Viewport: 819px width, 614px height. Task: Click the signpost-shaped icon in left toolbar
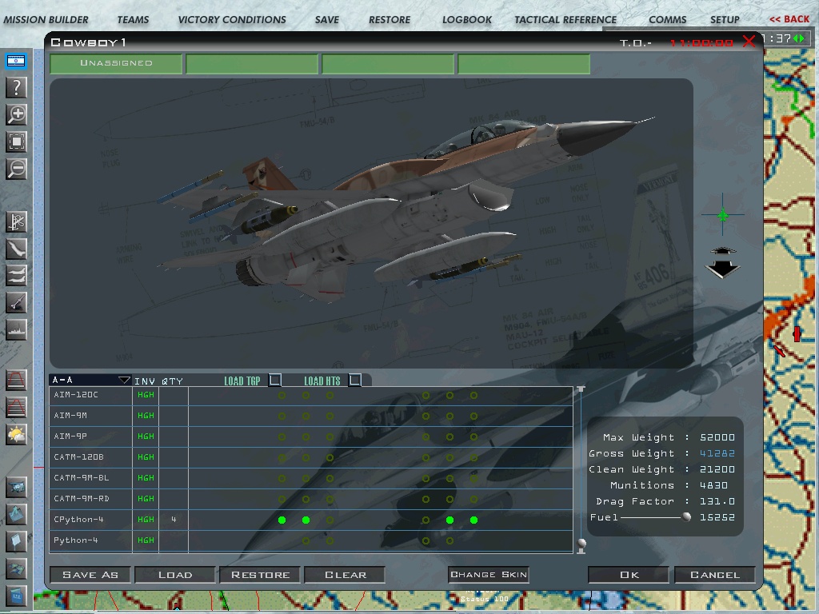pos(16,542)
